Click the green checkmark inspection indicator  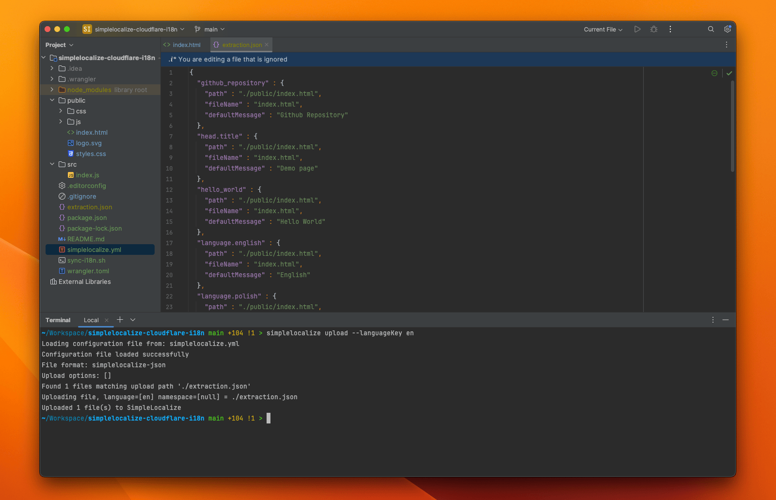click(729, 73)
